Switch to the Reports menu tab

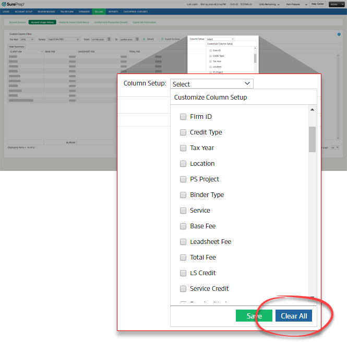coord(113,11)
